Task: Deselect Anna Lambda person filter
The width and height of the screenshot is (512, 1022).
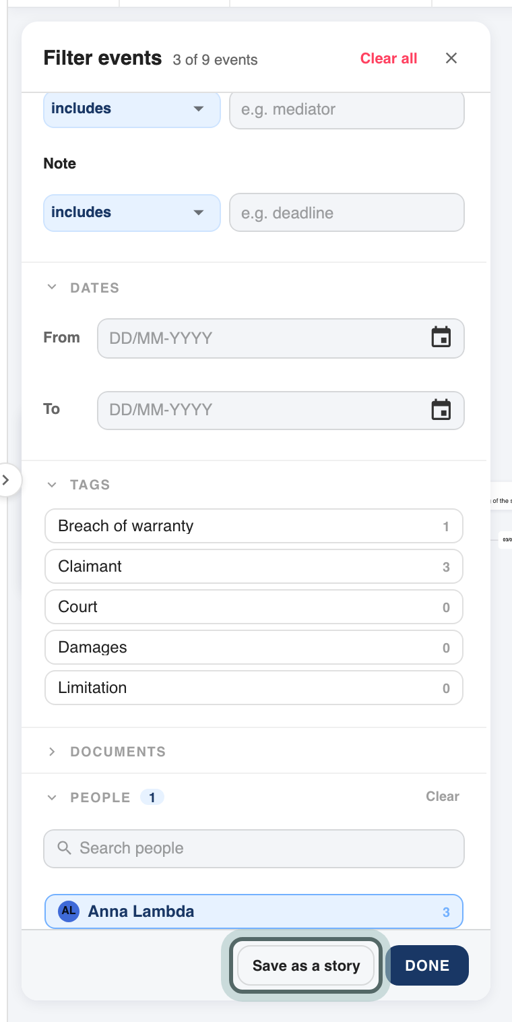Action: (254, 911)
